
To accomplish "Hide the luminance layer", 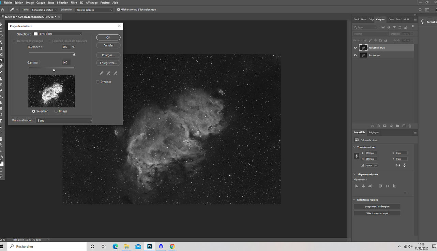I will 355,55.
